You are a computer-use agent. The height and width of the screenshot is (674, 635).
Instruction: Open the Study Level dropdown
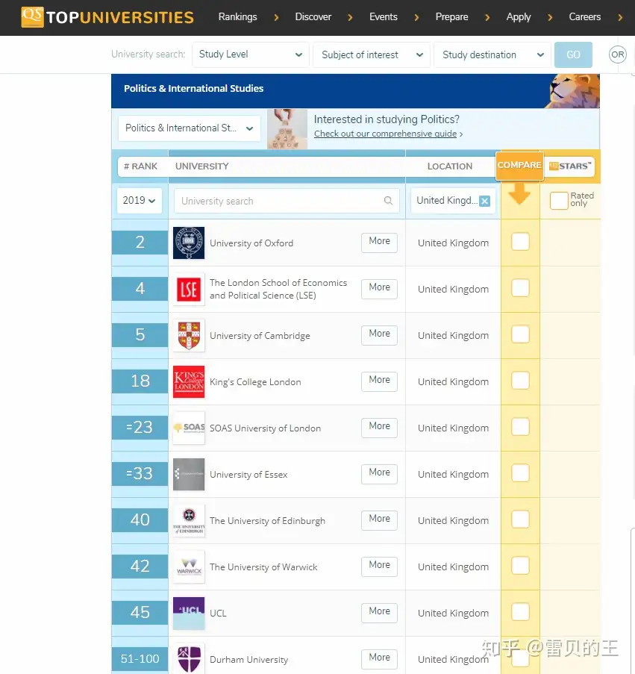point(251,54)
